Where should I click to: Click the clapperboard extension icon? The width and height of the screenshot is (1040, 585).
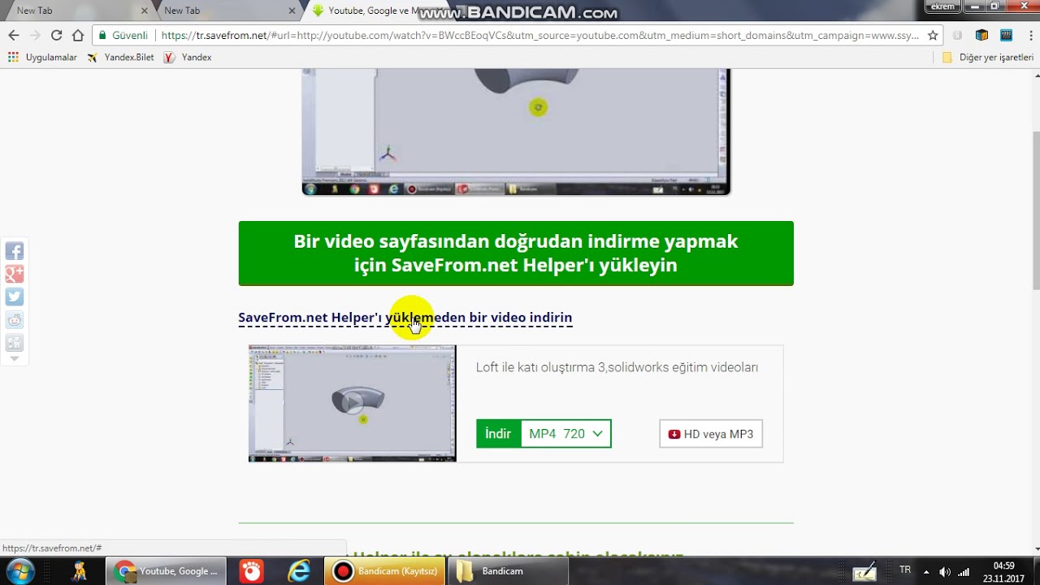[x=1006, y=35]
